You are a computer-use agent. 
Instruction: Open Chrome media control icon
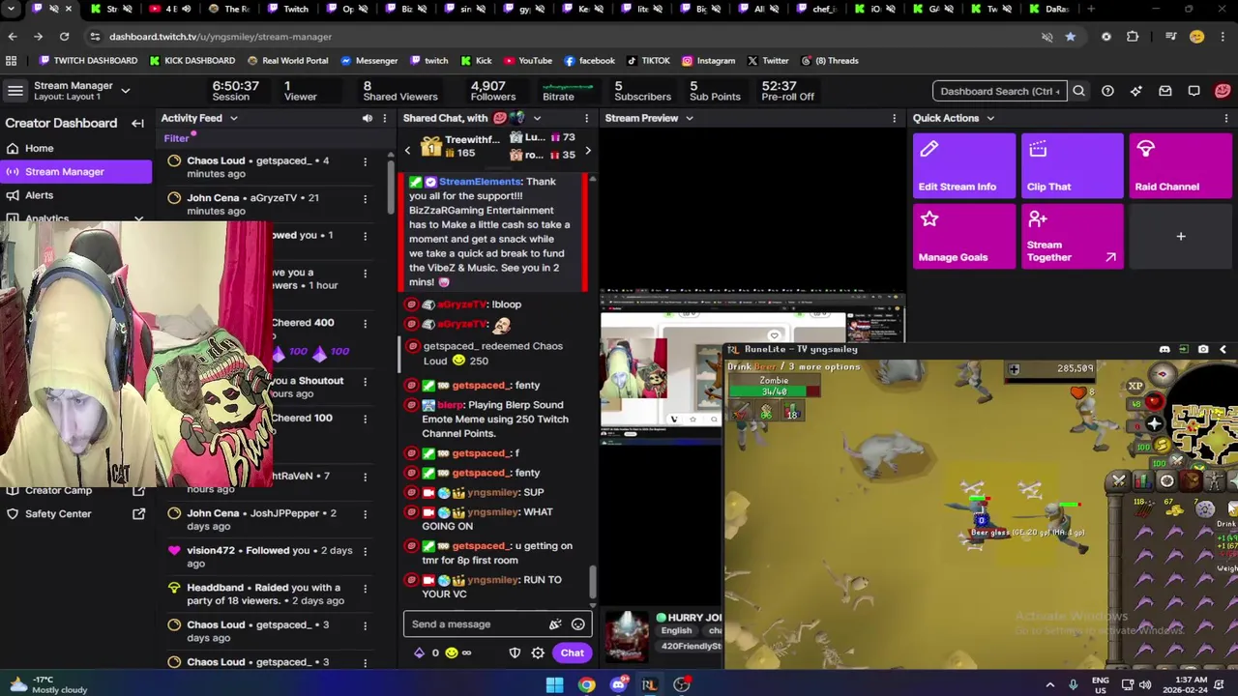point(1171,37)
